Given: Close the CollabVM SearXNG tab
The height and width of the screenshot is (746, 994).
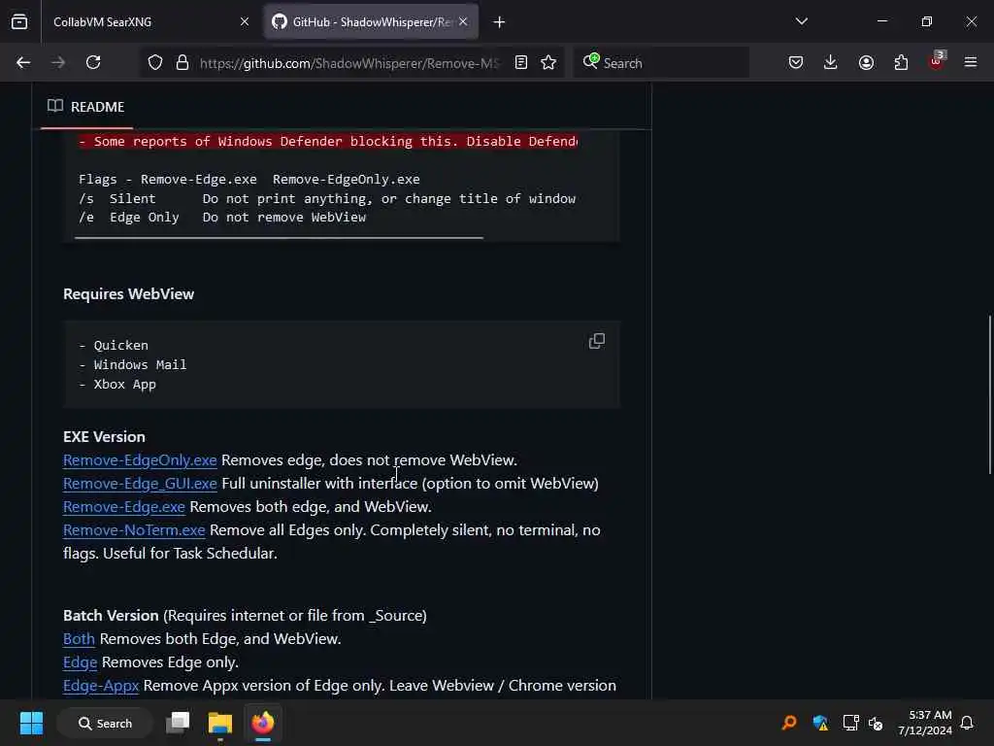Looking at the screenshot, I should click(x=245, y=21).
